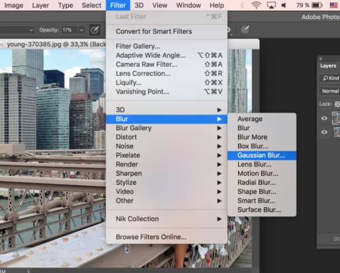Choose Lens Blur... from the submenu
Image resolution: width=340 pixels, height=273 pixels.
point(262,164)
